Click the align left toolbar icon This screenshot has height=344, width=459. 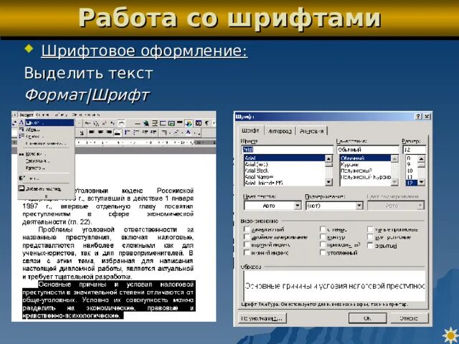(92, 132)
